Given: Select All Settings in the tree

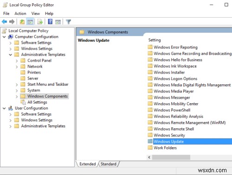Looking at the screenshot, I should pos(37,102).
